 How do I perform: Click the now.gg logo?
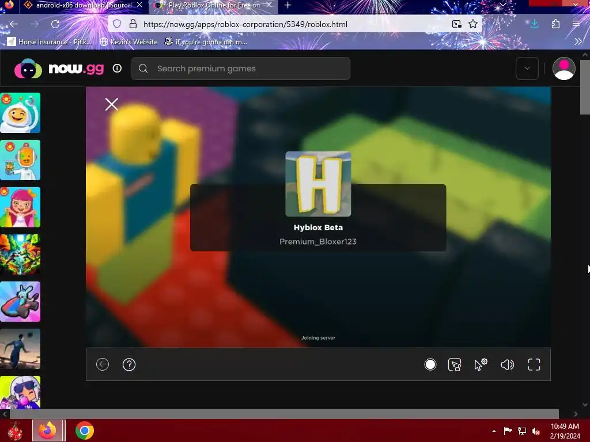pos(59,69)
